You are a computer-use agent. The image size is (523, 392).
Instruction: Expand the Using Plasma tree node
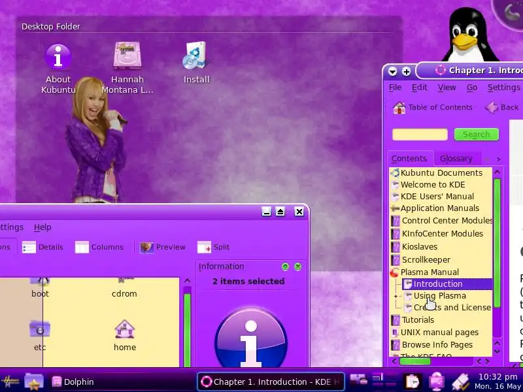point(396,296)
